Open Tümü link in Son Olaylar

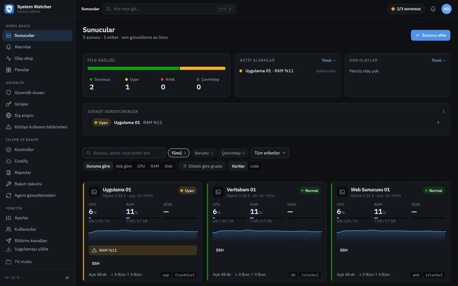pos(438,60)
